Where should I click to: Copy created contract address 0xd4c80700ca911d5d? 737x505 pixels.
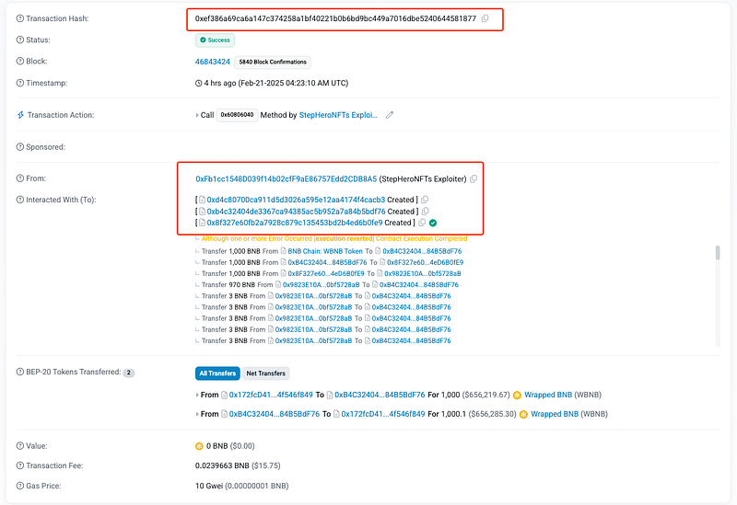coord(425,200)
